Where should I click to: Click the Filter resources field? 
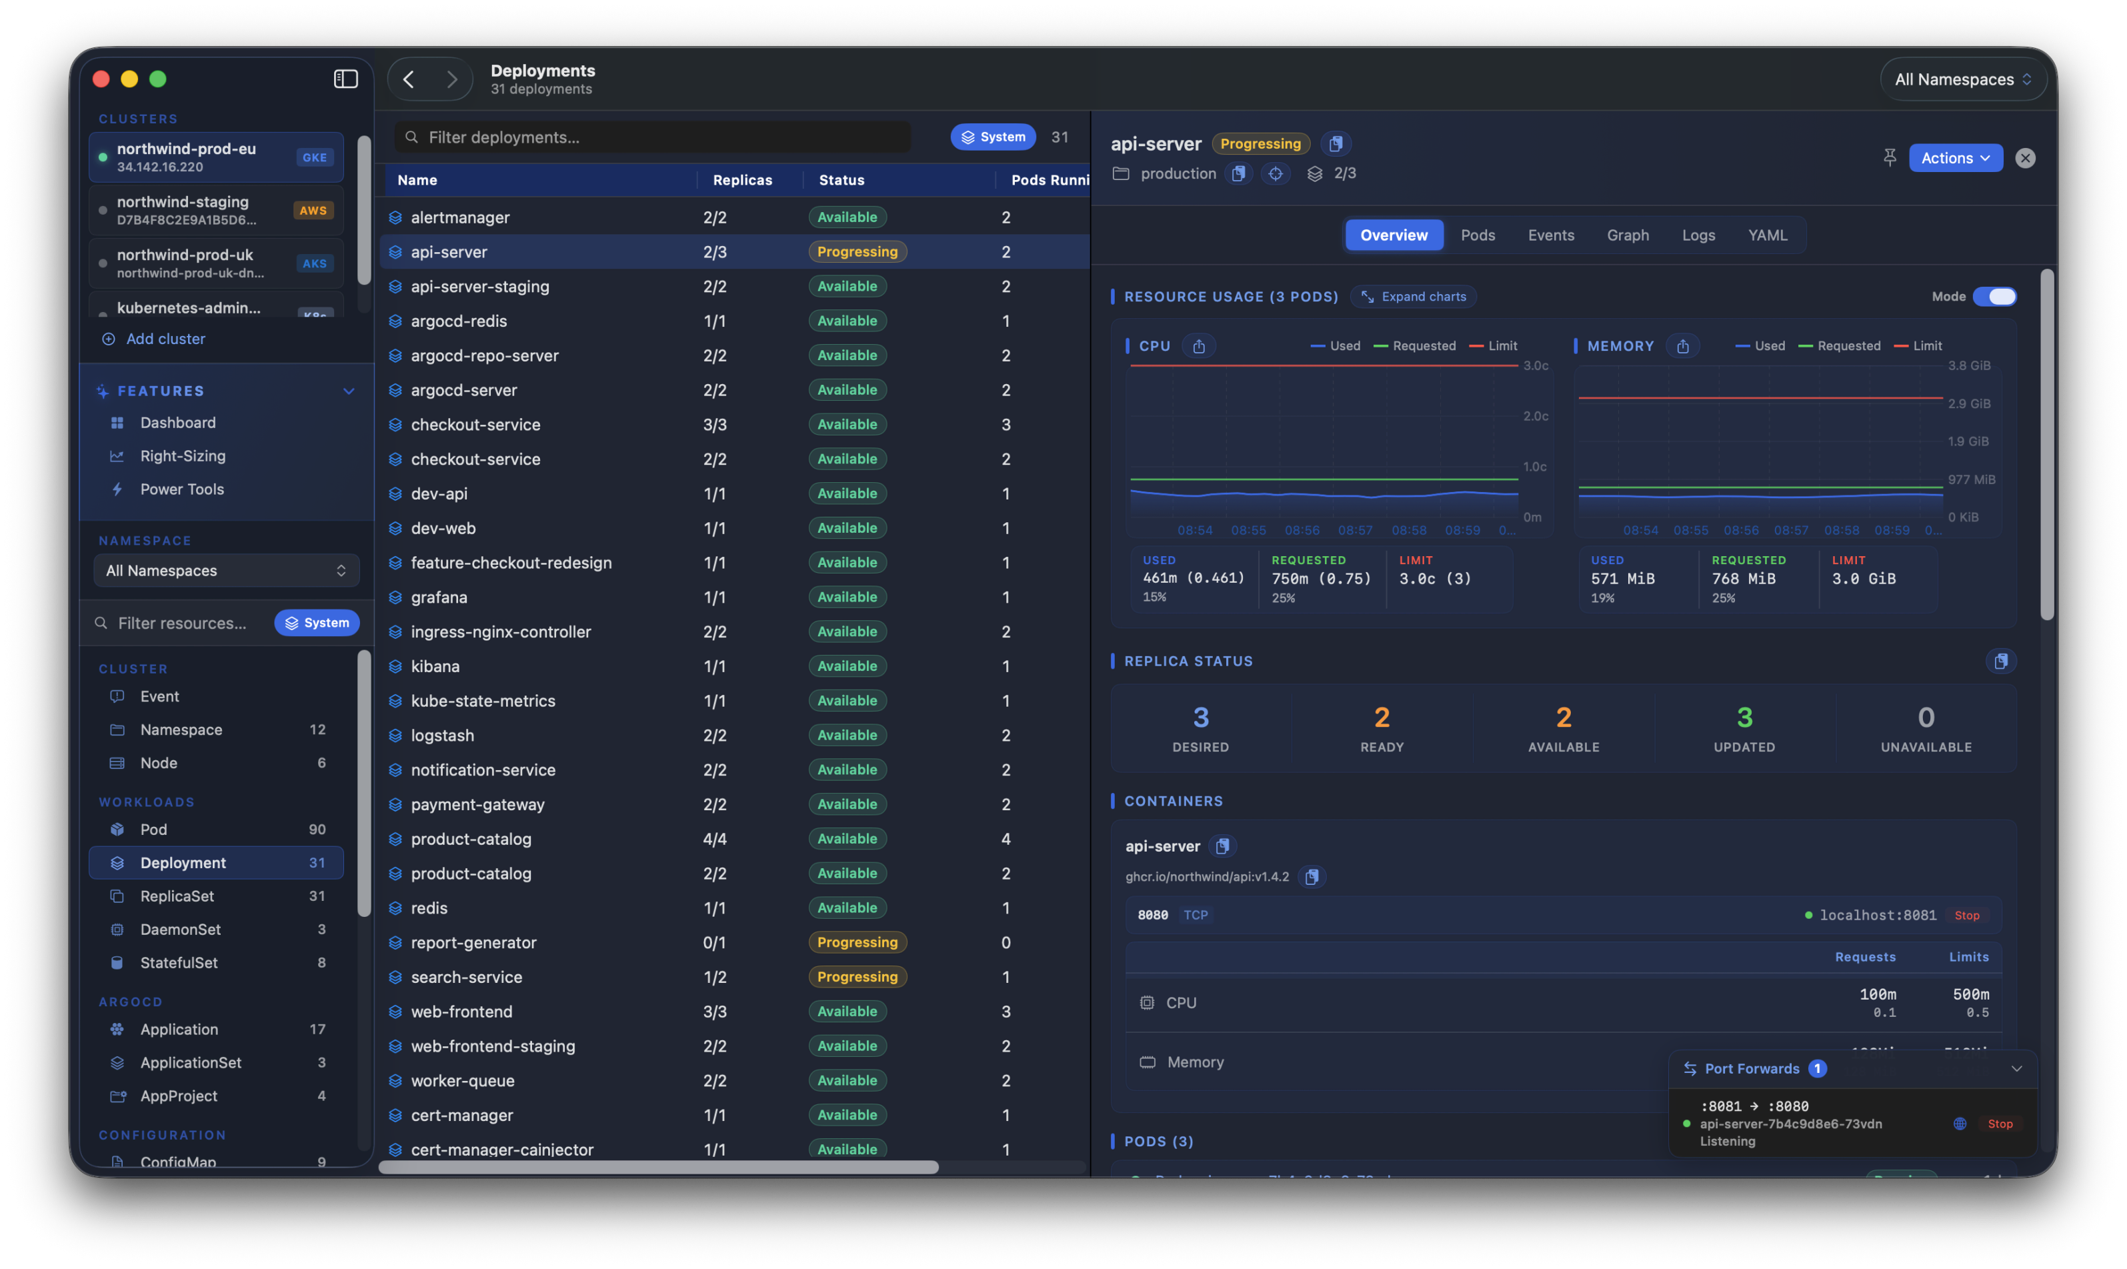(x=181, y=623)
